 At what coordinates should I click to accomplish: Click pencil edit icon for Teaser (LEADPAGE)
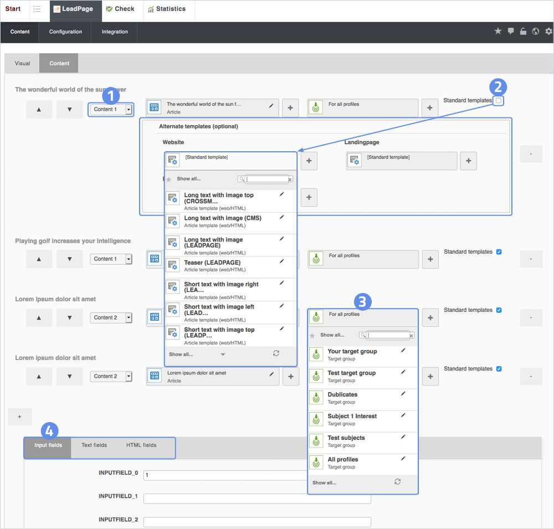(x=281, y=261)
